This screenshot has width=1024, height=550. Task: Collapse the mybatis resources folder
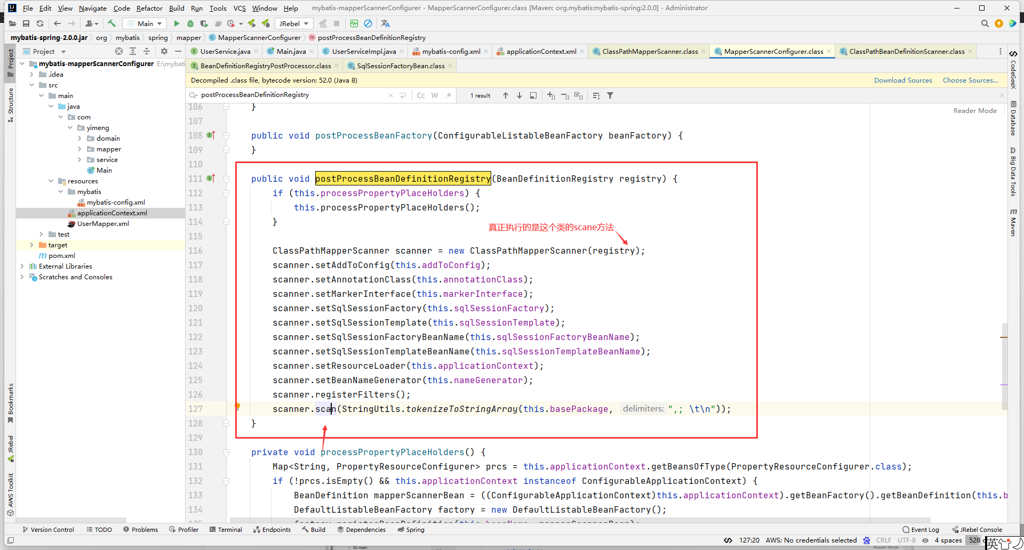click(x=61, y=192)
